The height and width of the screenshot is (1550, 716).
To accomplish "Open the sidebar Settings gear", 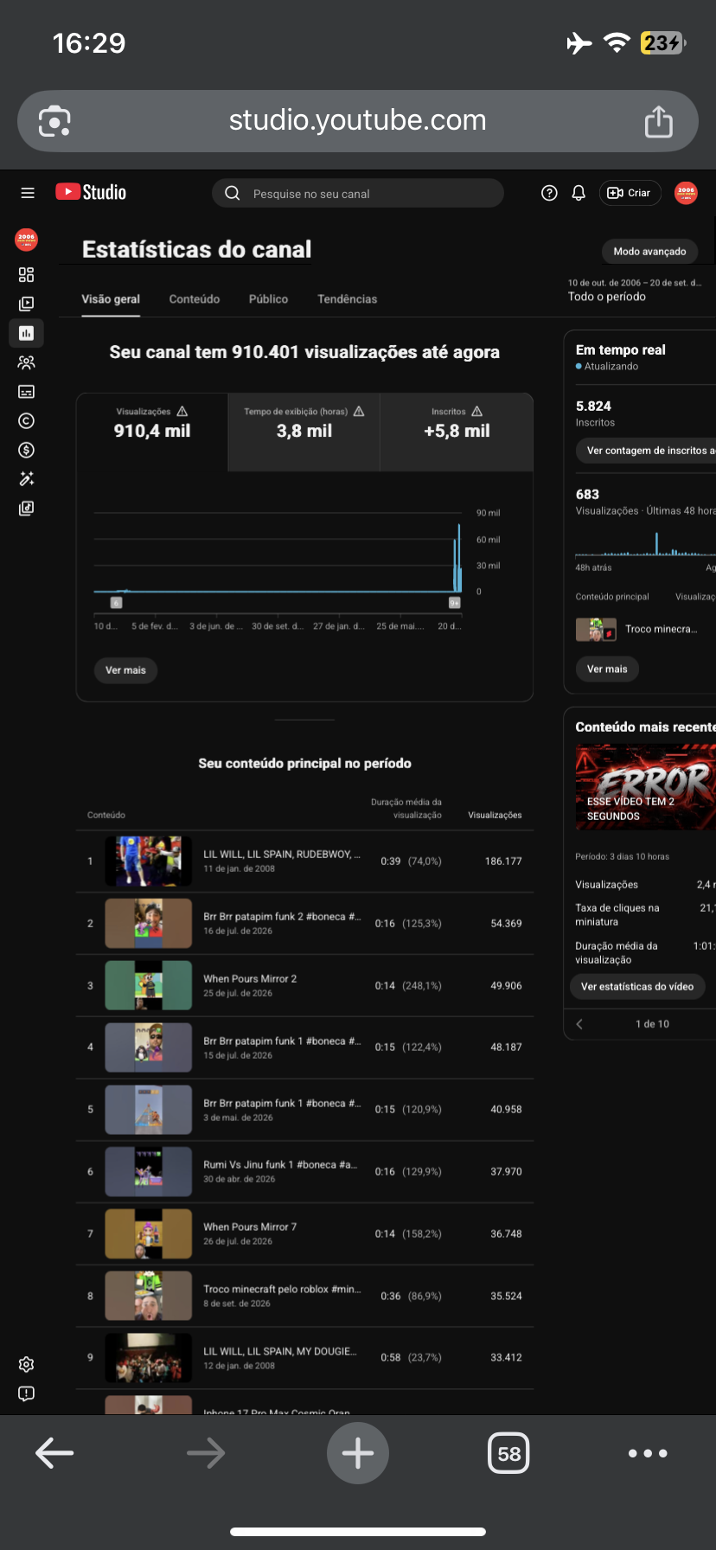I will pos(26,1364).
